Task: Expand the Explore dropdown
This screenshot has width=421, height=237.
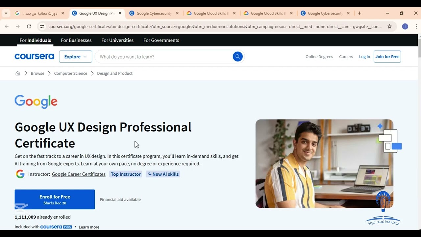Action: pyautogui.click(x=75, y=57)
